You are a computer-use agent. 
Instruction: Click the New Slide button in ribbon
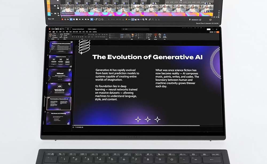[61, 35]
